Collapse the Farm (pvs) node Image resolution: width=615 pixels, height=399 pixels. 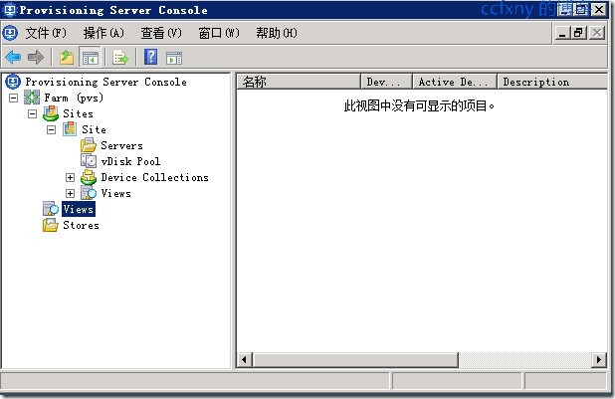[x=13, y=98]
